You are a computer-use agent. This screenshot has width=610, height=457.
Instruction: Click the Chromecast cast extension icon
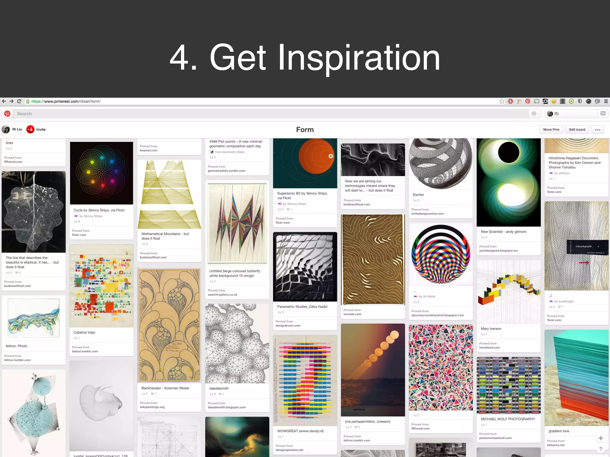[536, 101]
